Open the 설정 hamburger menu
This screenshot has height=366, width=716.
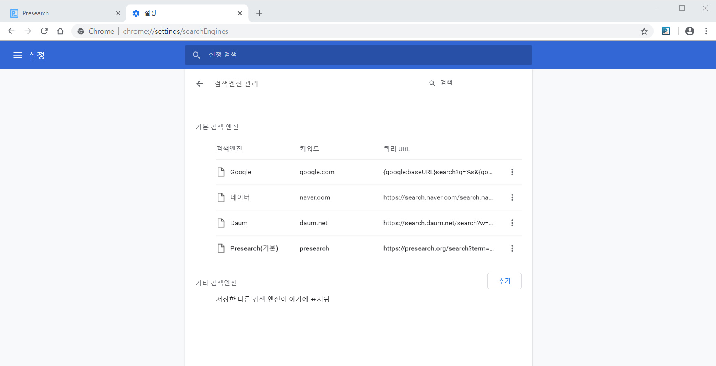[18, 55]
